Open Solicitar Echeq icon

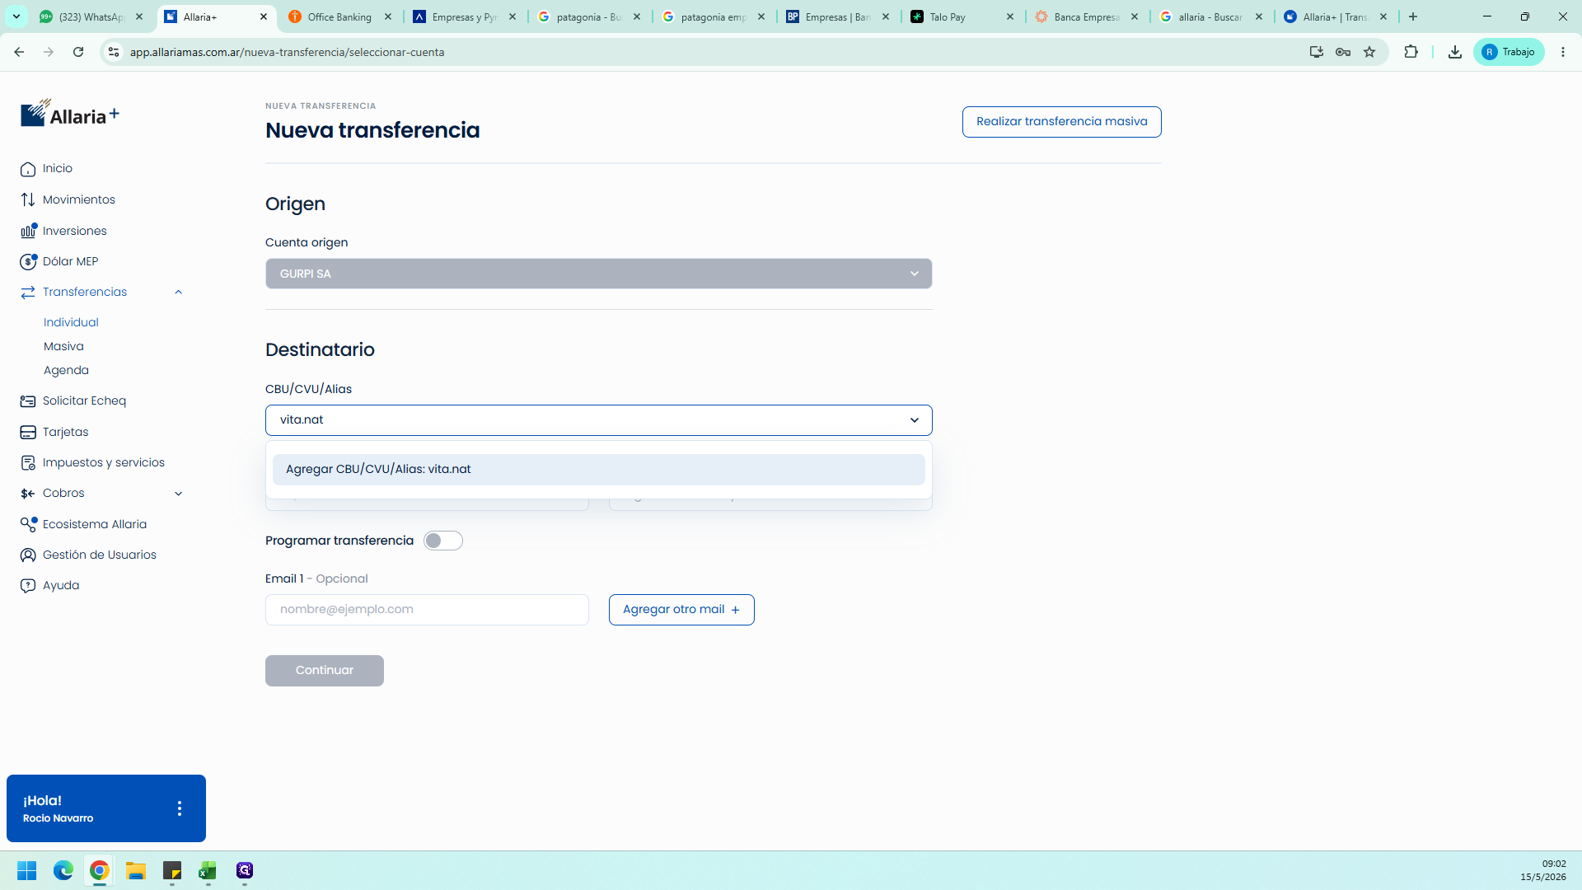pos(28,401)
